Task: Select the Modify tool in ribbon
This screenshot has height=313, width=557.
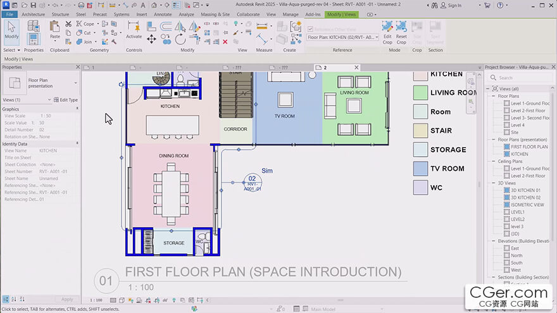Action: 11,31
